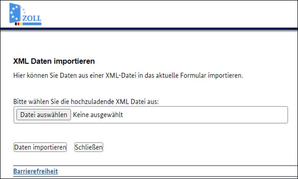
Task: Click blank header area right of logo
Action: (169, 14)
